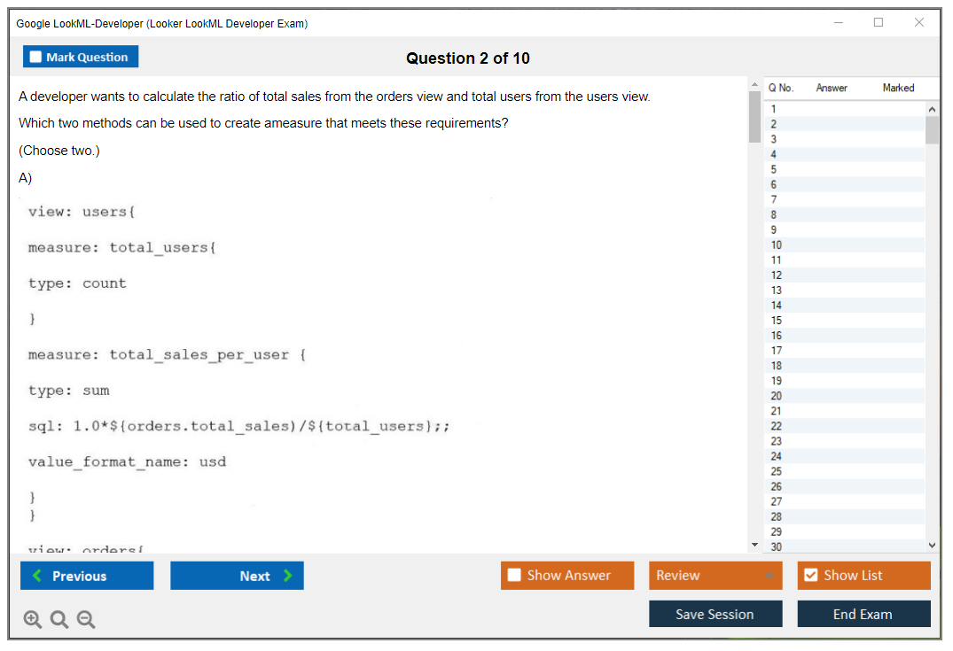Click the reset zoom magnifier icon
Viewport: 953px width, 651px height.
(x=59, y=619)
